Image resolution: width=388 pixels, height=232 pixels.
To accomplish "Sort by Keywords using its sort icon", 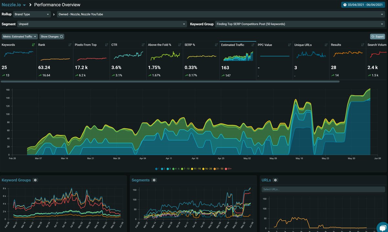I will (33, 45).
